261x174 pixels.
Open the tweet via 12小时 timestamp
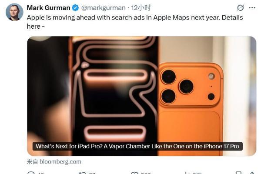coord(141,8)
